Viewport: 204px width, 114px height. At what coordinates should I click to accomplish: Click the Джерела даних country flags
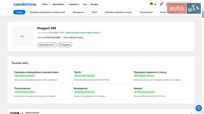point(15,113)
